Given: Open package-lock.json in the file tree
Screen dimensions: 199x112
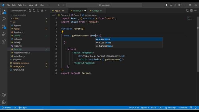Looking at the screenshot, I should (x=29, y=63).
